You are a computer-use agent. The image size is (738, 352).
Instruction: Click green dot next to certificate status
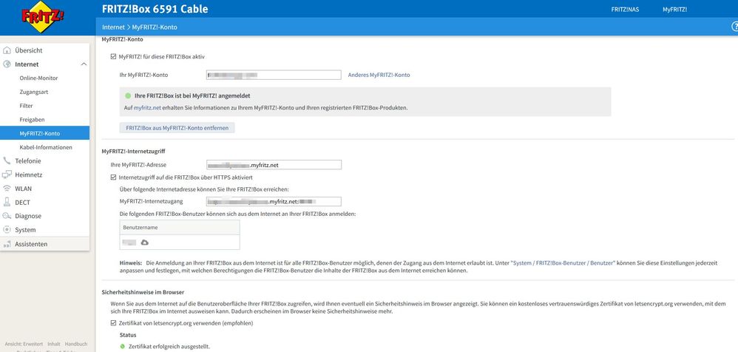[x=123, y=346]
